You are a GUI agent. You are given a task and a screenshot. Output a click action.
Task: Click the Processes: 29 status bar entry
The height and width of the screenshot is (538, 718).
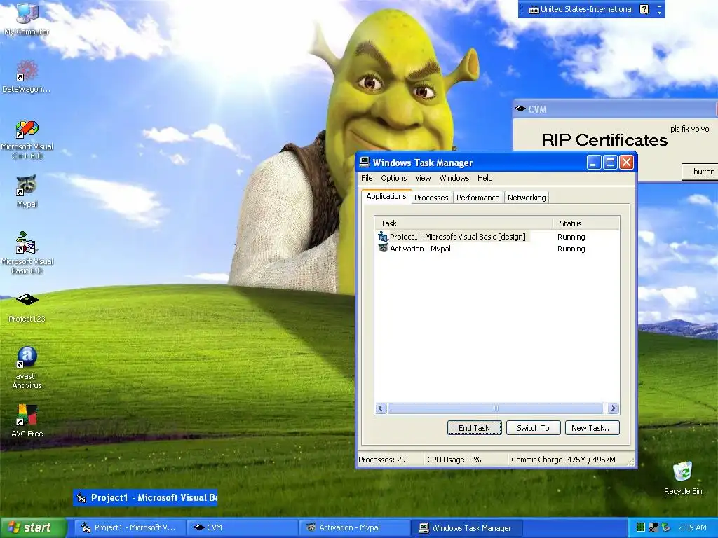coord(382,460)
